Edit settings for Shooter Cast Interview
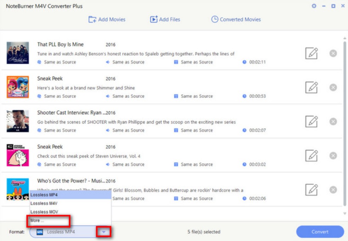This screenshot has height=241, width=348. pyautogui.click(x=312, y=122)
